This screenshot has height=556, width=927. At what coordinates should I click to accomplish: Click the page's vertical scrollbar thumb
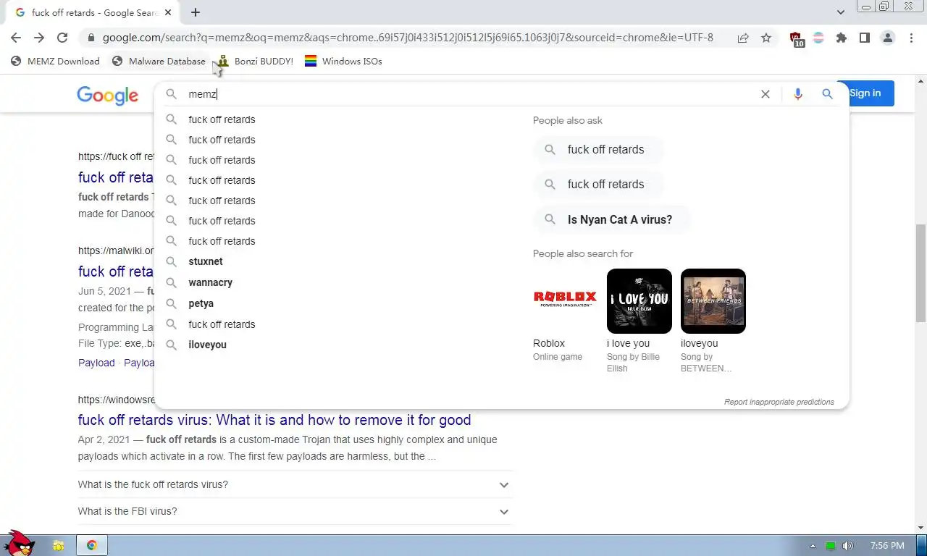(x=921, y=274)
